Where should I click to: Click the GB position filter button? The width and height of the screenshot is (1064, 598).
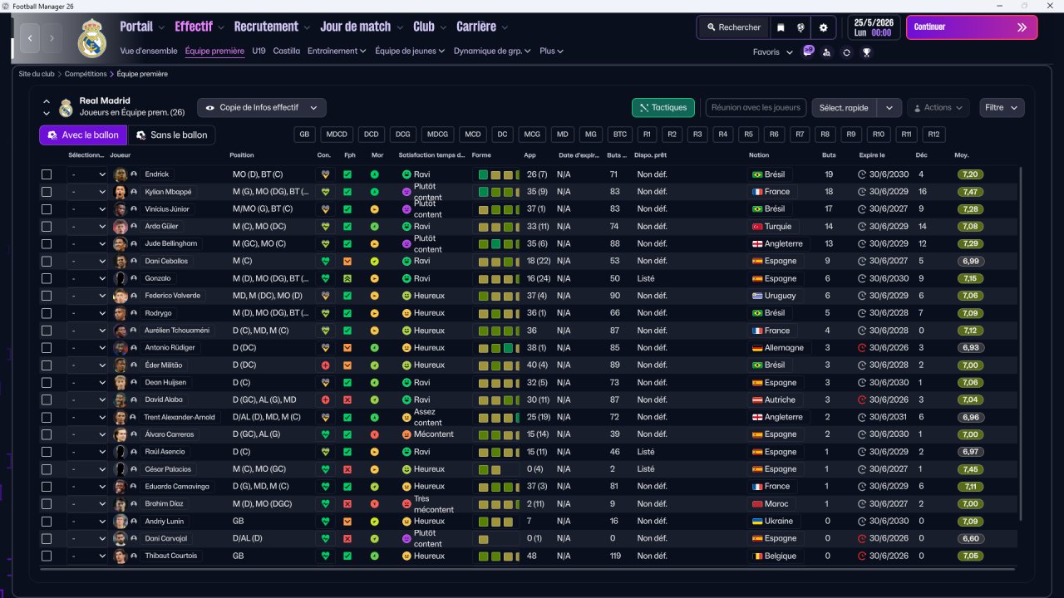coord(305,135)
